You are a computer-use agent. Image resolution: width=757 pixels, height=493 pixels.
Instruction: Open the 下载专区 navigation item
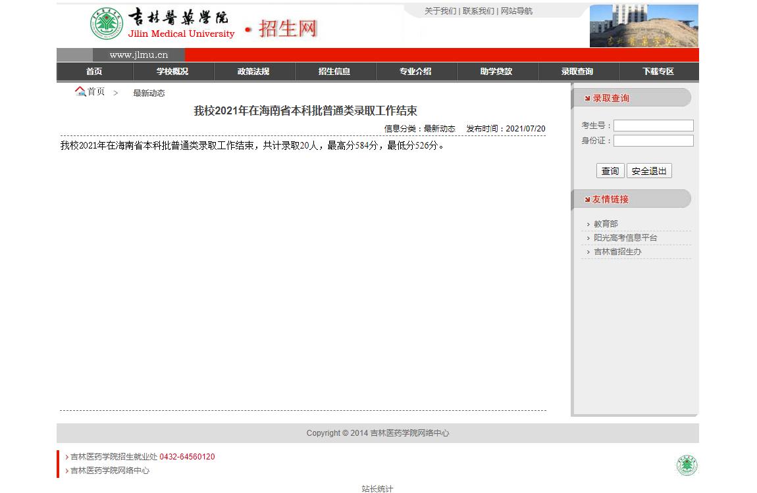click(x=658, y=72)
